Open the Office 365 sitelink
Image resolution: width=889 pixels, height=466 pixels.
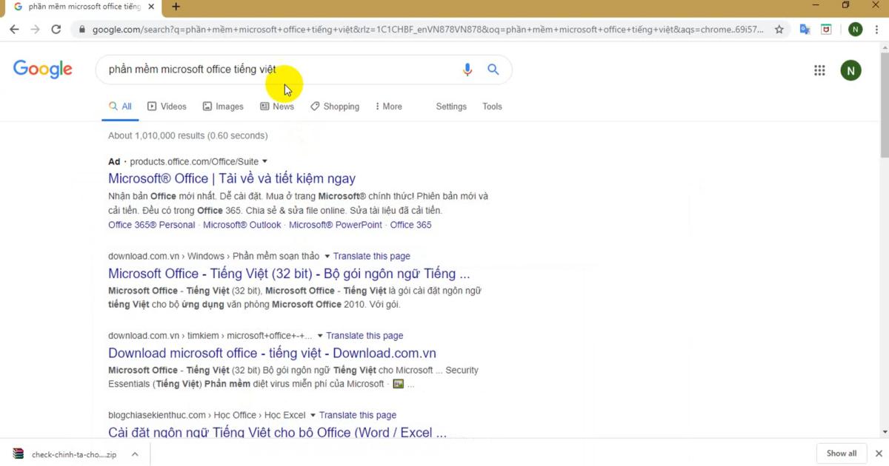coord(410,225)
